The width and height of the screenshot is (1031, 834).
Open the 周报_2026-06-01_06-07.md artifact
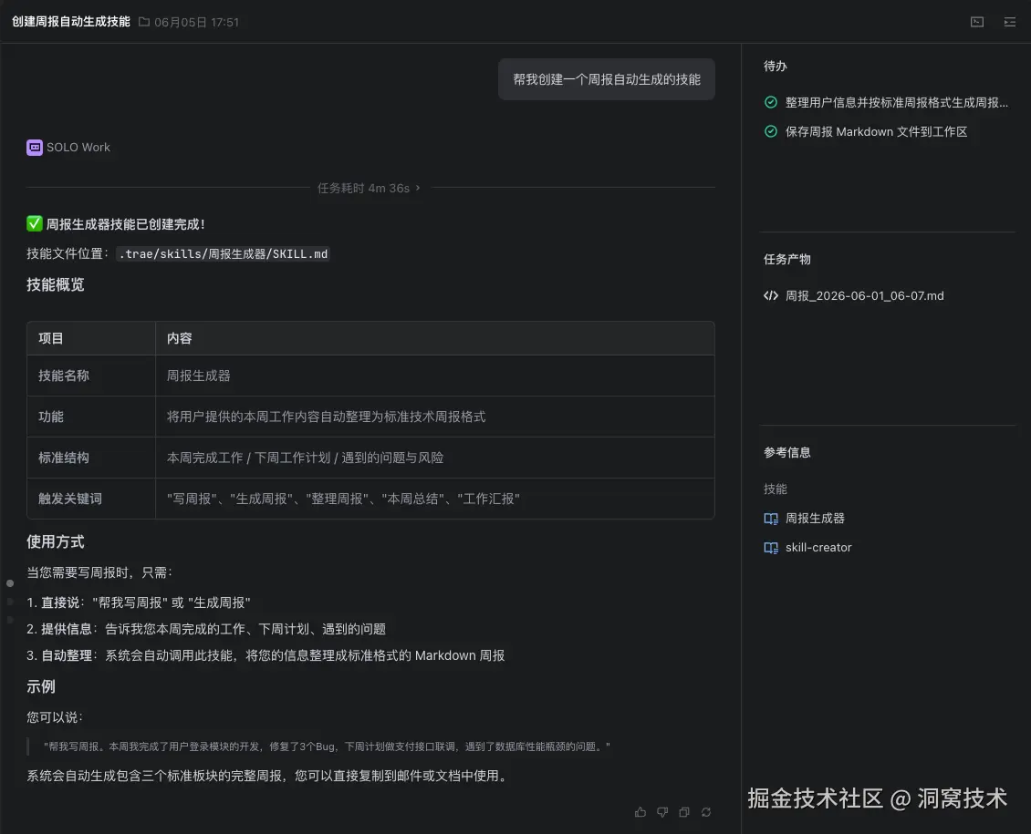click(865, 295)
